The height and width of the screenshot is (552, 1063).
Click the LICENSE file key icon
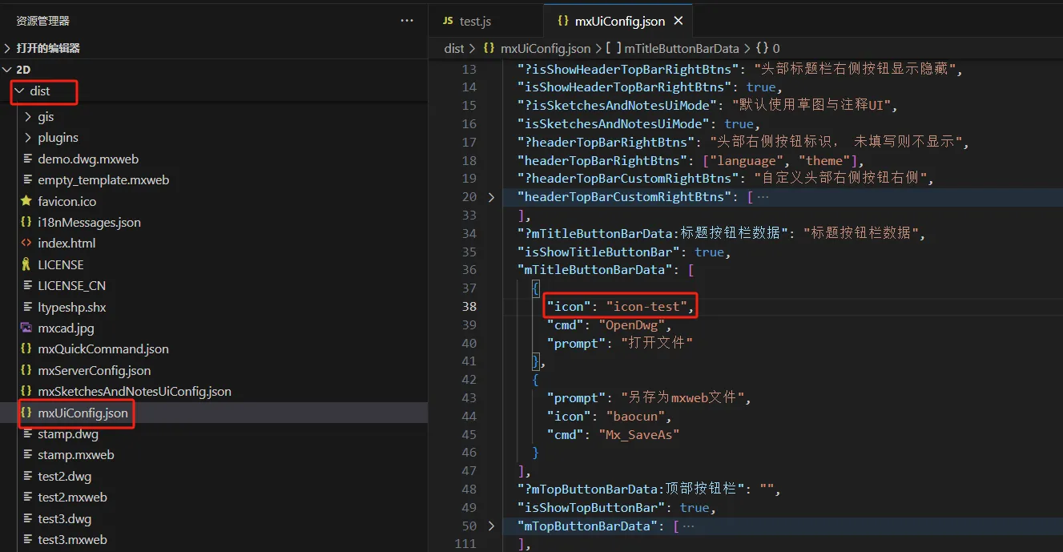(x=26, y=264)
